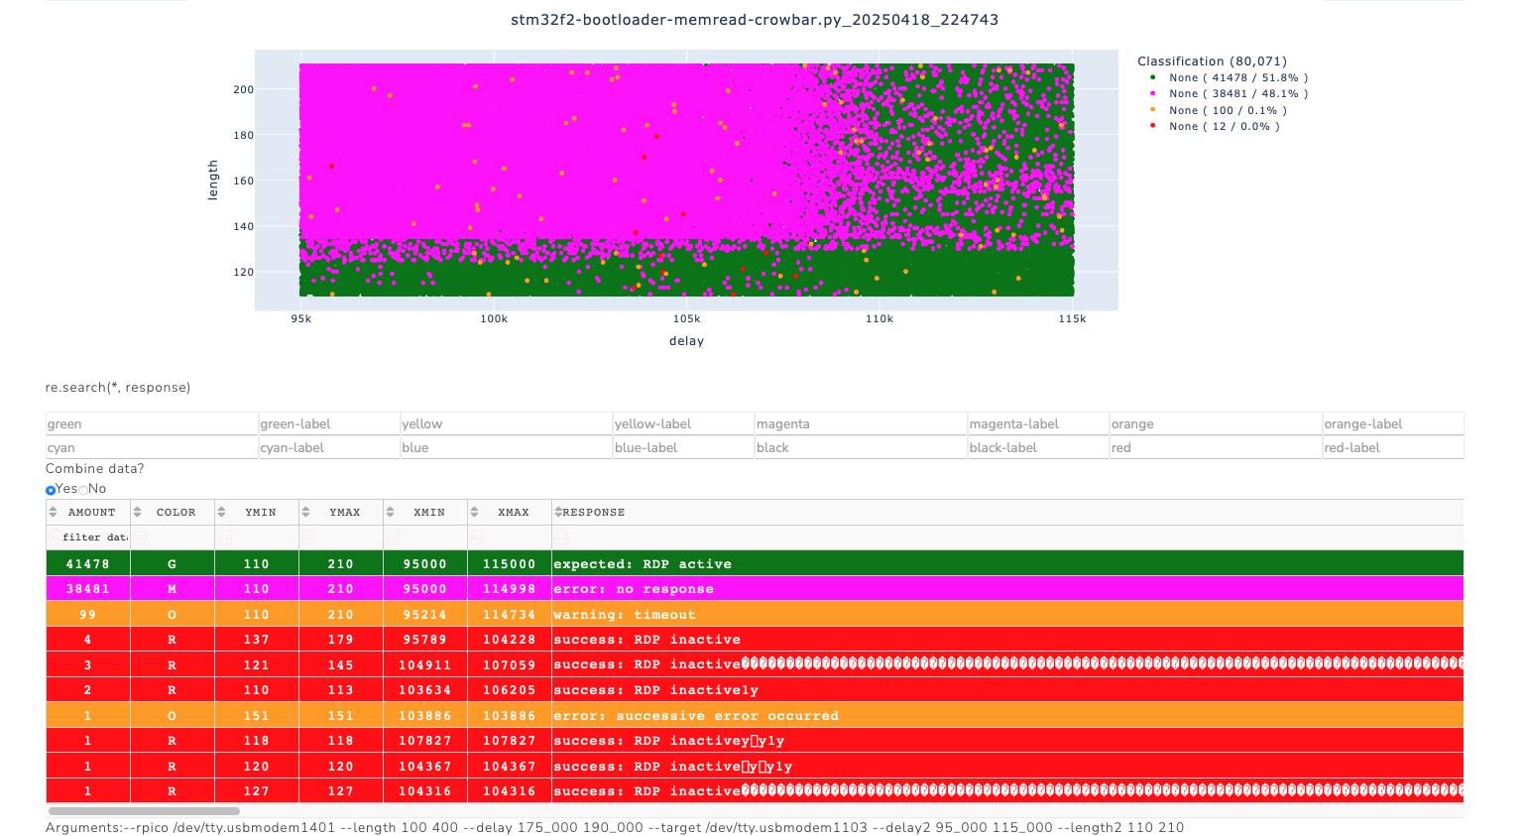
Task: Click the orange legend color dot
Action: pos(1152,110)
